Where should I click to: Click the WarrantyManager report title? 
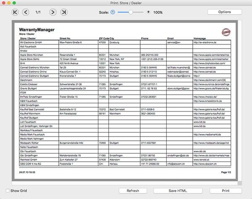click(x=37, y=30)
